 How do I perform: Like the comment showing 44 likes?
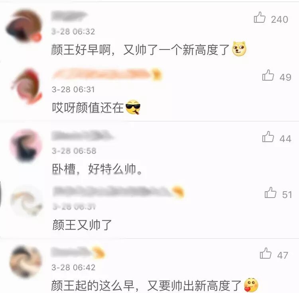click(x=268, y=137)
